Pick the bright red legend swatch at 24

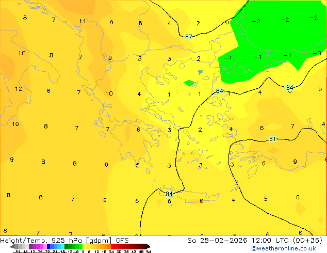point(112,246)
